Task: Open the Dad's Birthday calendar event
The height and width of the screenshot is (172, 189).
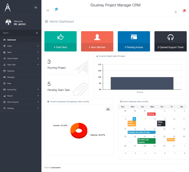Action: click(132, 123)
